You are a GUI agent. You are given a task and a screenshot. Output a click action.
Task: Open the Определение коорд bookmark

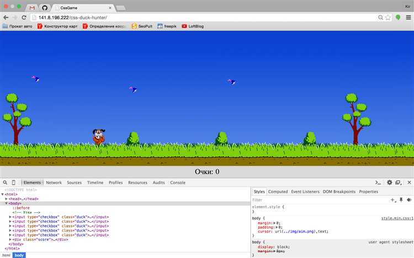click(x=104, y=26)
